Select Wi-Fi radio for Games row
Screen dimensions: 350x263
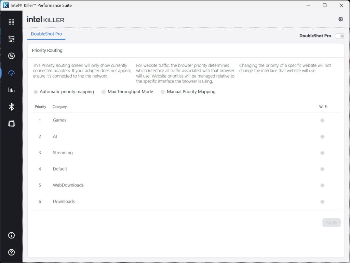click(322, 120)
